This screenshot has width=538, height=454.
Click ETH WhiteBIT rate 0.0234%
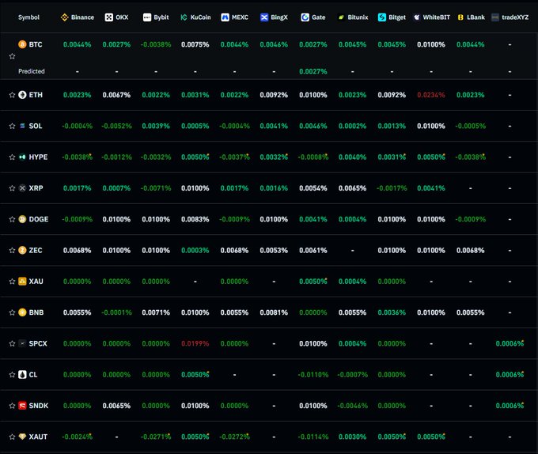click(431, 95)
